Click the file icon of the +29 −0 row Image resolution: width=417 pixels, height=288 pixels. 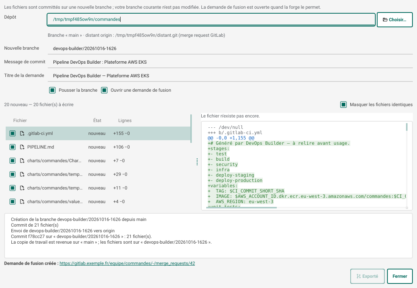tap(22, 174)
